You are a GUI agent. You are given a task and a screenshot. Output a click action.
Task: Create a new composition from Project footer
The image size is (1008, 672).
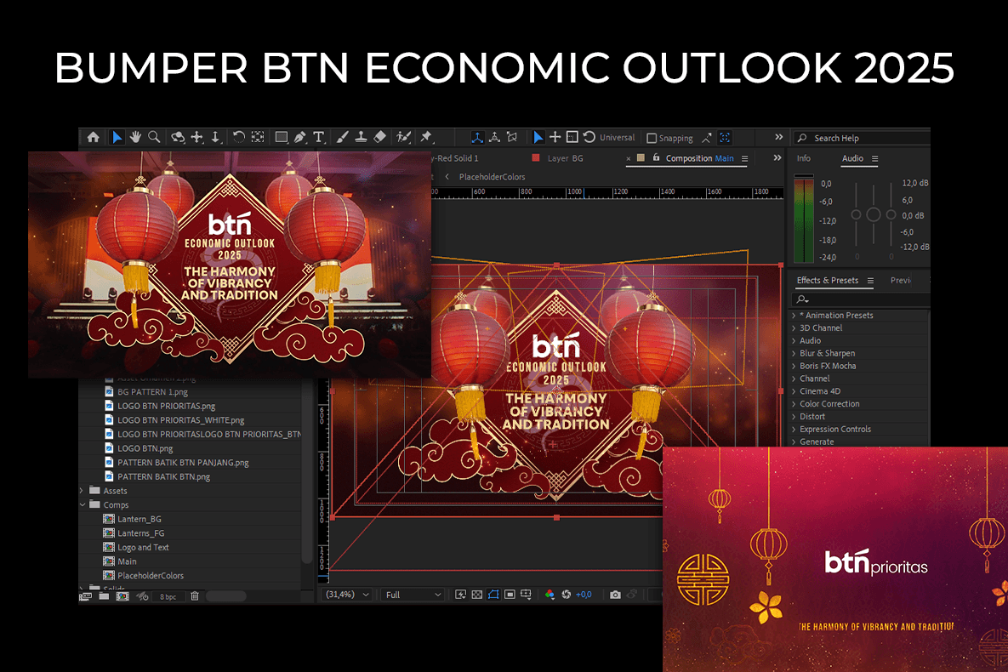122,596
